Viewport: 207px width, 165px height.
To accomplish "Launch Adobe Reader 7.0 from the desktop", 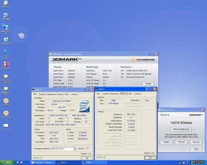I will (x=6, y=66).
